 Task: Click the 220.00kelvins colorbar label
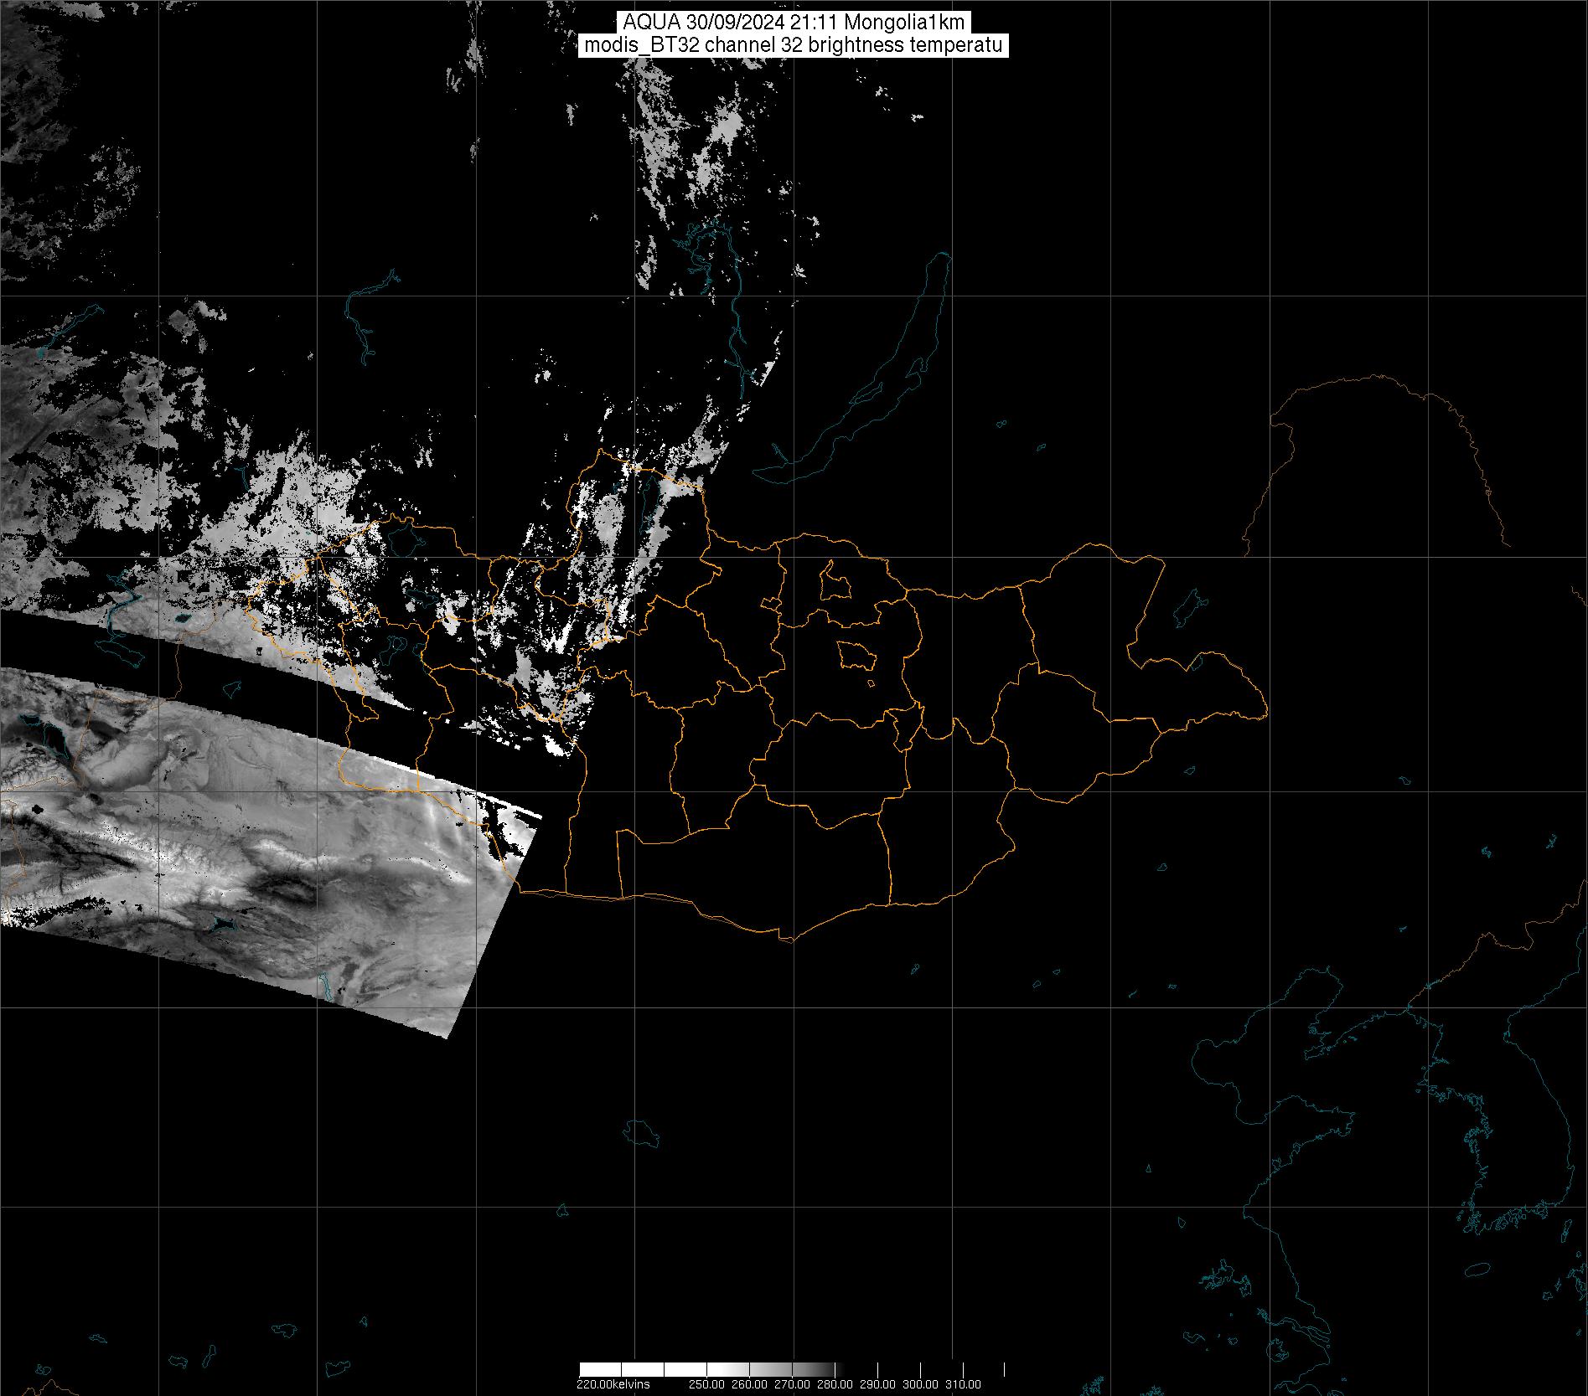[613, 1383]
